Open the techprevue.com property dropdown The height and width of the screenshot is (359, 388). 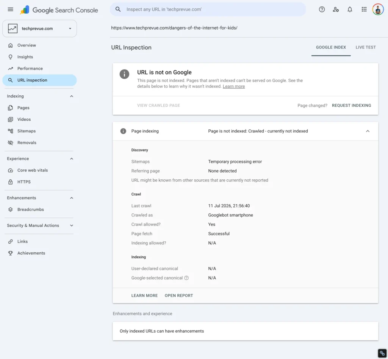point(39,28)
